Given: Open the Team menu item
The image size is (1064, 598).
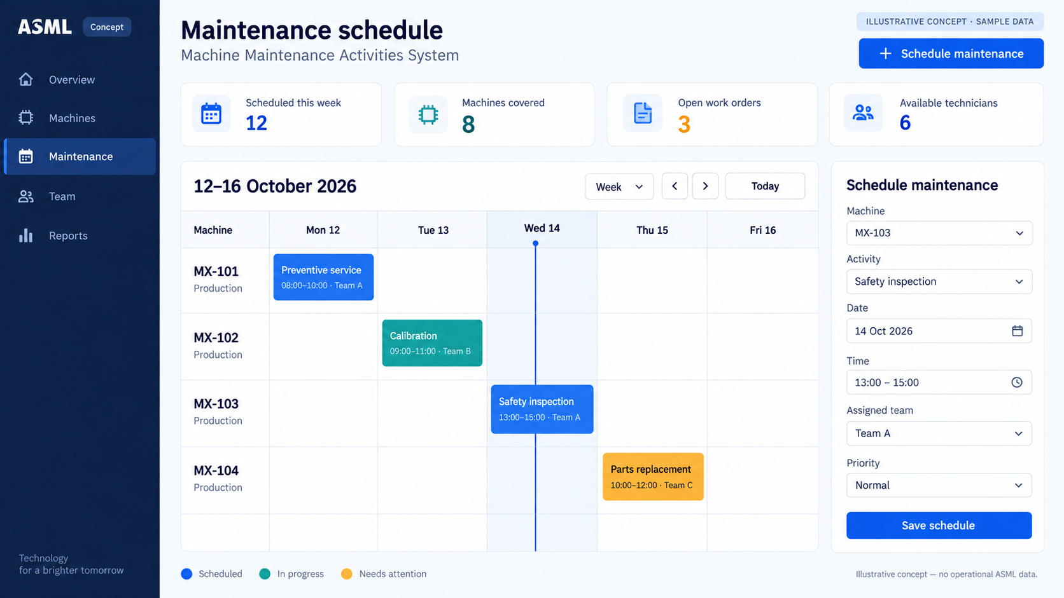Looking at the screenshot, I should click(80, 196).
